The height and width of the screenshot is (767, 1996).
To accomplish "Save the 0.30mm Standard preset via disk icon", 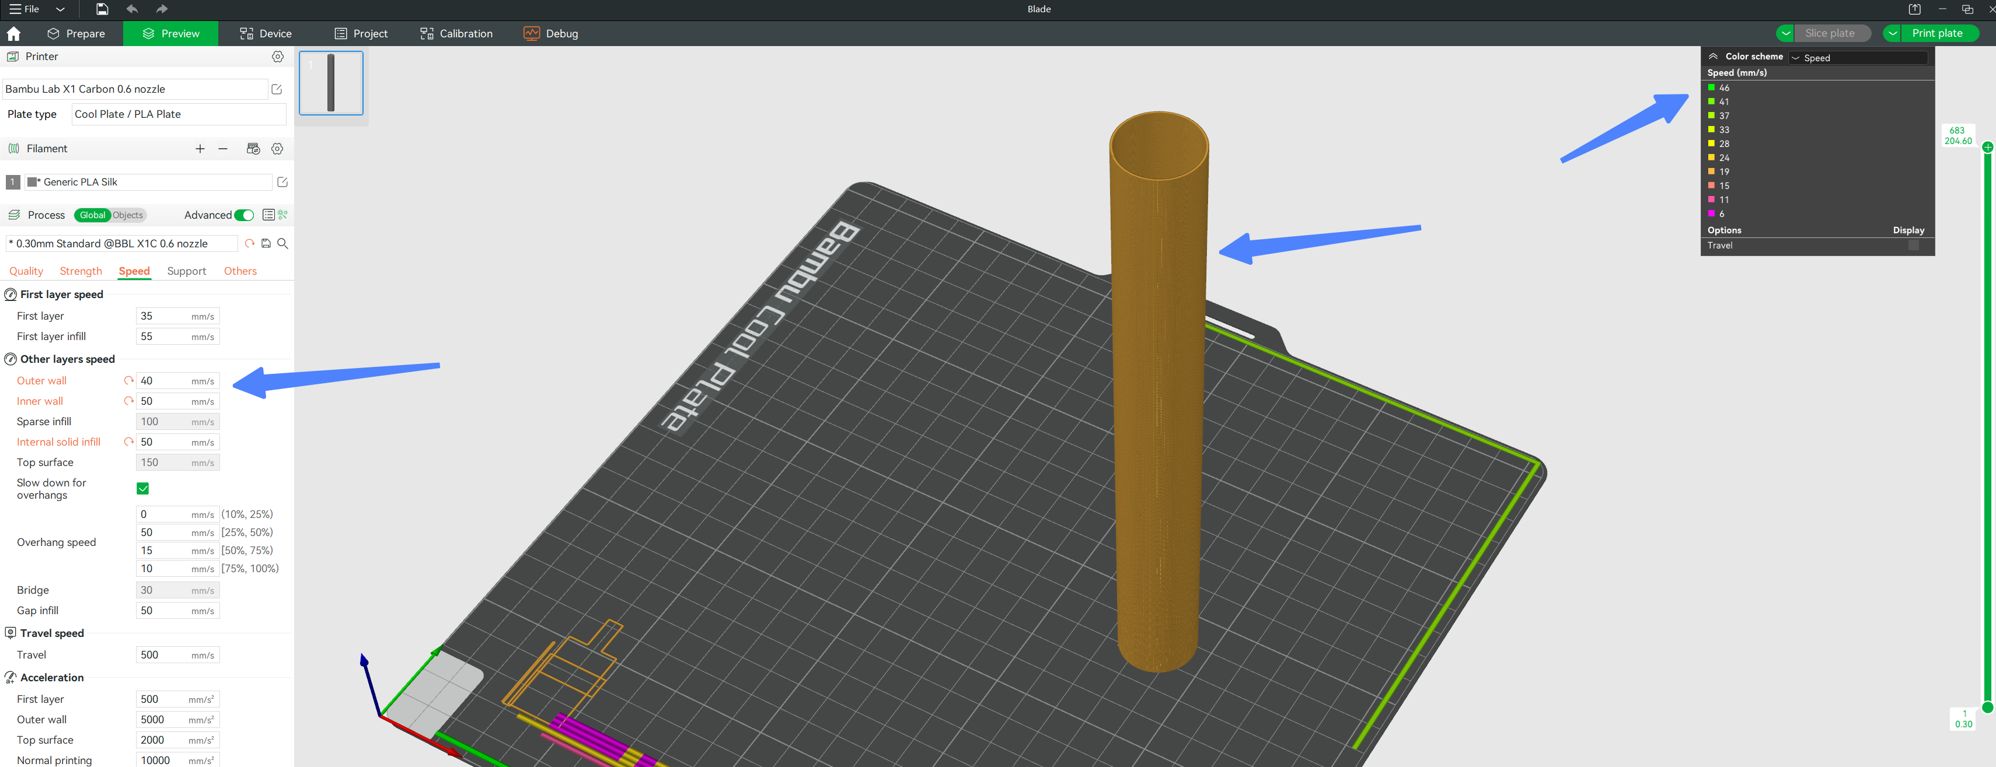I will pyautogui.click(x=266, y=243).
